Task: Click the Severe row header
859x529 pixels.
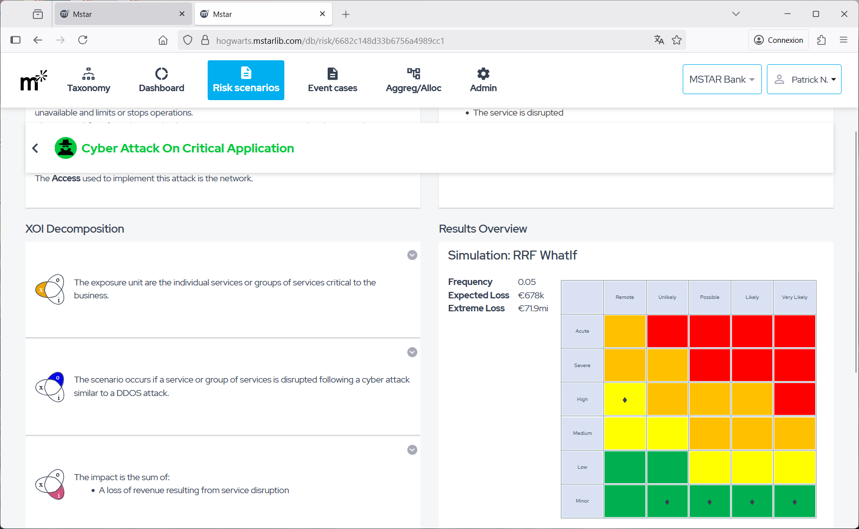Action: [x=582, y=365]
